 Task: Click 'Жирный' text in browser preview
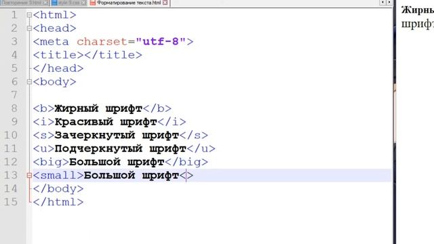click(418, 10)
